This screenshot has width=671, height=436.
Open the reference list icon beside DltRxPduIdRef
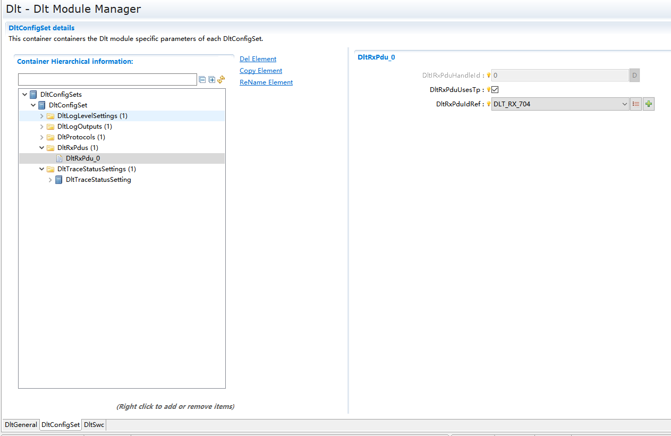point(636,104)
